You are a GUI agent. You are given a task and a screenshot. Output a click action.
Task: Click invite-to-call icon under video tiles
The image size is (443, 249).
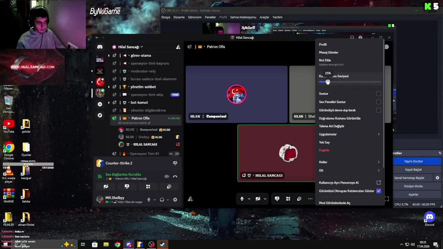(190, 199)
